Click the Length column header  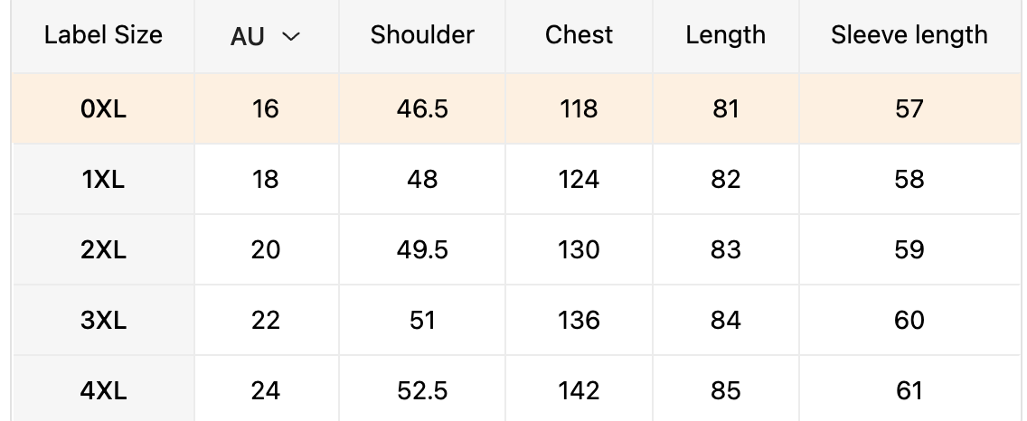tap(725, 35)
